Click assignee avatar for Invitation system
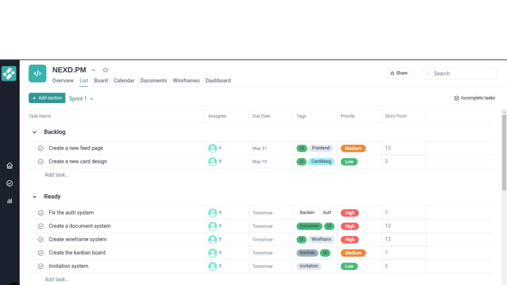 213,266
